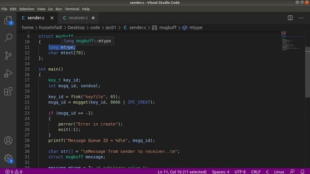The image size is (310, 174).
Task: Click line number 15 in the gutter
Action: 27,69
